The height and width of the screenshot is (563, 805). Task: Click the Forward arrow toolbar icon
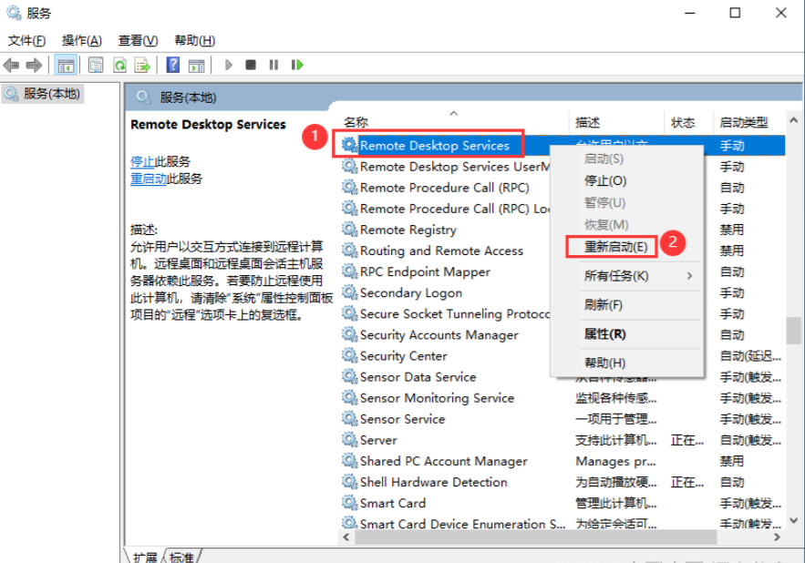click(34, 66)
